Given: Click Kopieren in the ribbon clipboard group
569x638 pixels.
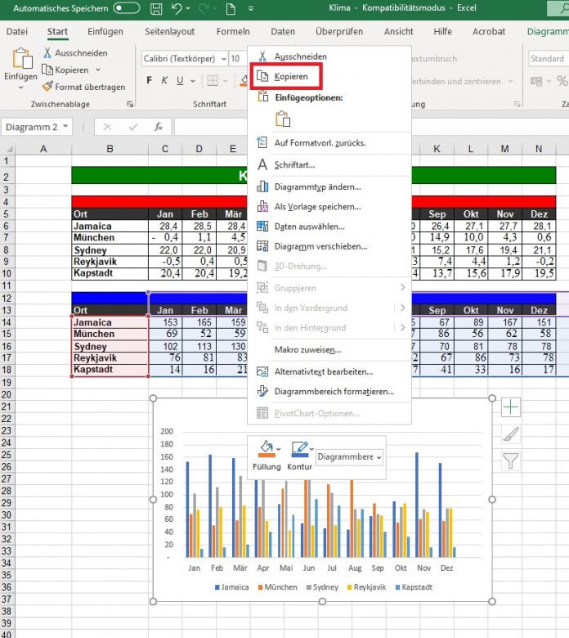Looking at the screenshot, I should click(x=65, y=70).
